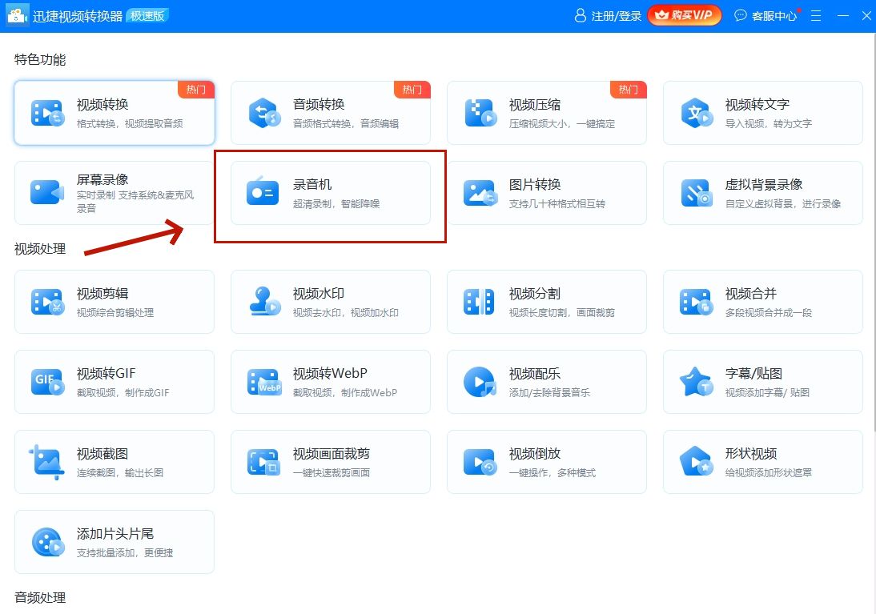Open the 形状视频 pentagon icon
The height and width of the screenshot is (614, 876).
697,461
